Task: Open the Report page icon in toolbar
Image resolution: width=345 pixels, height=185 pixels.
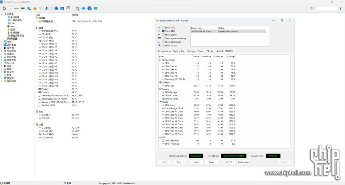Action: pyautogui.click(x=11, y=8)
